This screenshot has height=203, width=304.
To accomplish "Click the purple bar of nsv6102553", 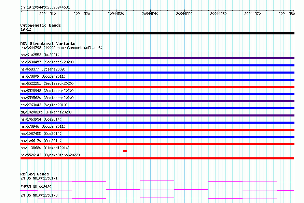I will tap(157, 58).
